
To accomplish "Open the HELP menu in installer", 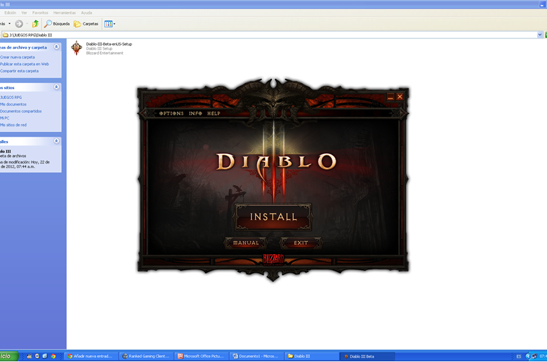I will pyautogui.click(x=213, y=113).
